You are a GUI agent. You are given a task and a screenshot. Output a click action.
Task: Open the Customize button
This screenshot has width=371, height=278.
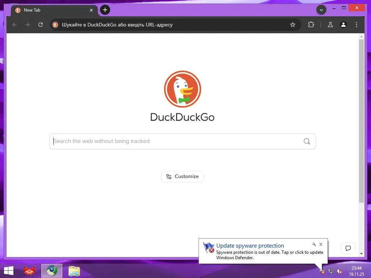(x=182, y=177)
